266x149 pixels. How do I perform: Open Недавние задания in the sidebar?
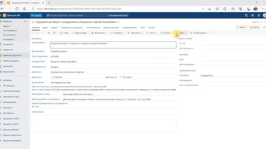(11, 61)
